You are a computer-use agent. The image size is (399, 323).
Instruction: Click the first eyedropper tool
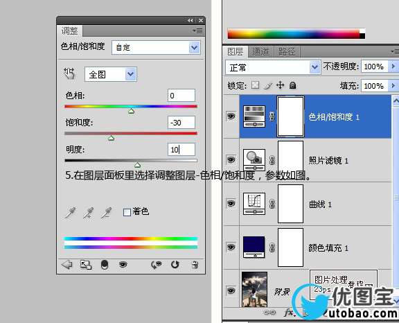[x=70, y=213]
